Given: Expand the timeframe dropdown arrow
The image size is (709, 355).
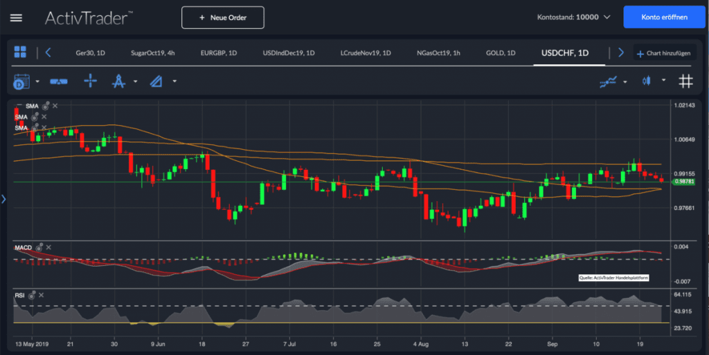Looking at the screenshot, I should tap(37, 81).
